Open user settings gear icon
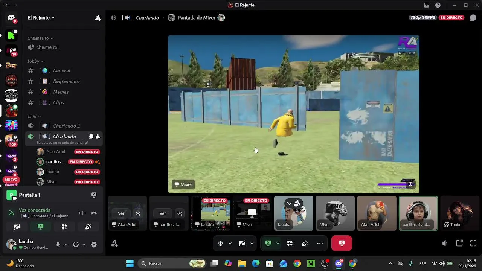The width and height of the screenshot is (482, 271). pos(94,245)
